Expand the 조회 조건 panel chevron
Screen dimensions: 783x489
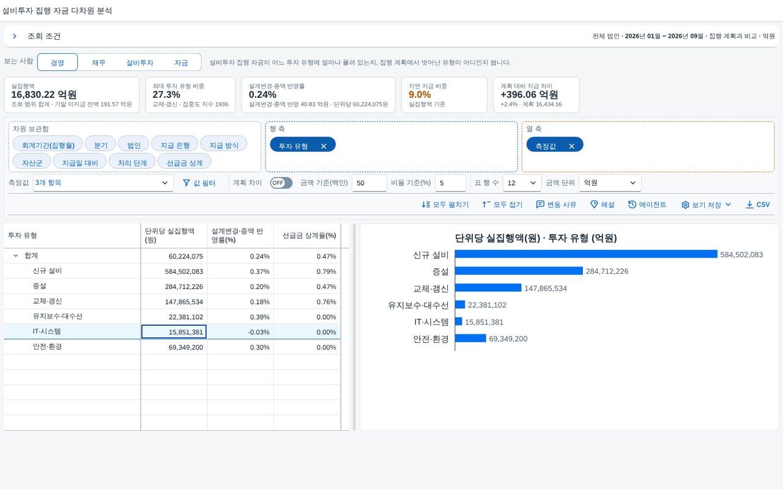[15, 37]
